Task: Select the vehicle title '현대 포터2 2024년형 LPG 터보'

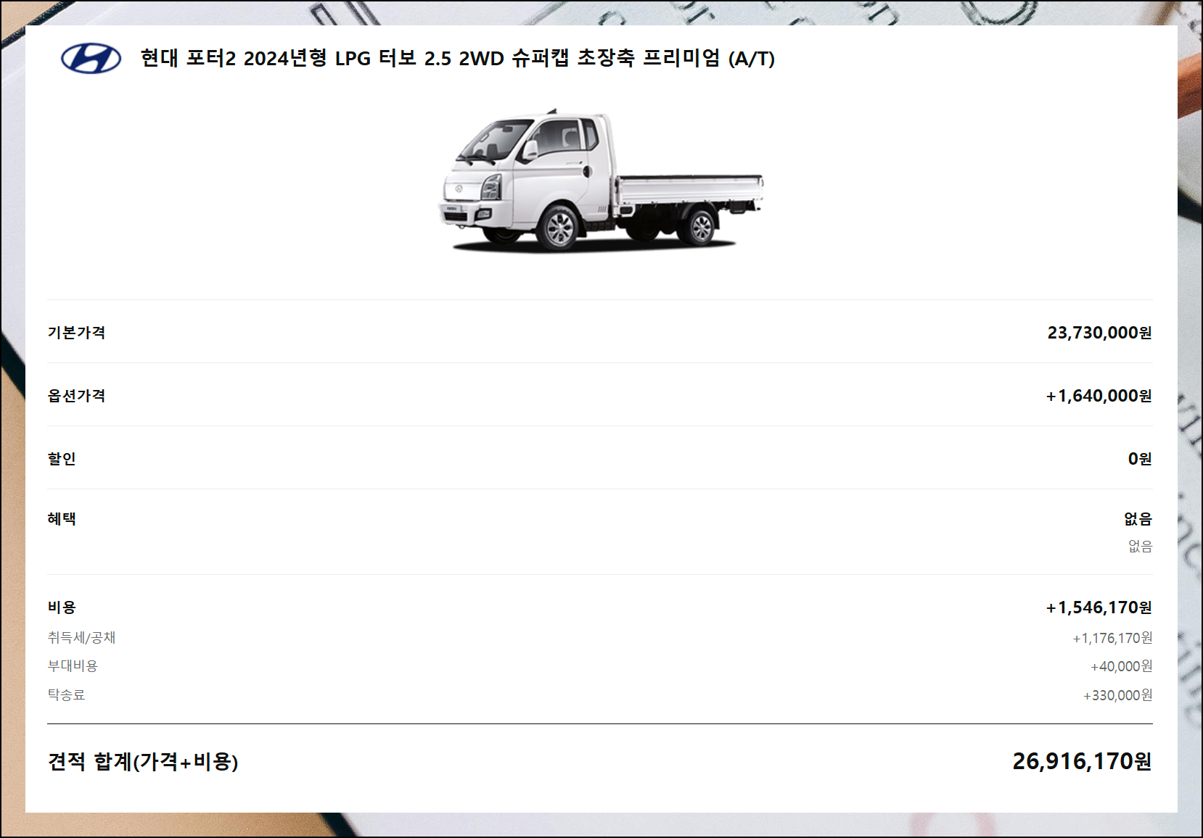Action: 279,58
